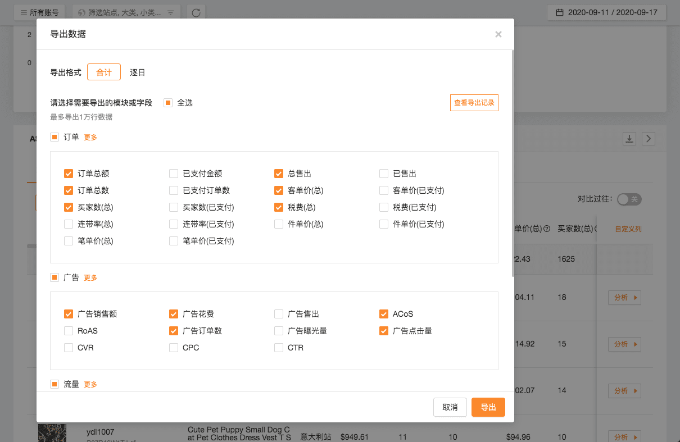Click the 导出 export button
The height and width of the screenshot is (442, 680).
488,407
